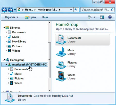Go back with the Back arrow button
The image size is (116, 105).
coord(4,10)
